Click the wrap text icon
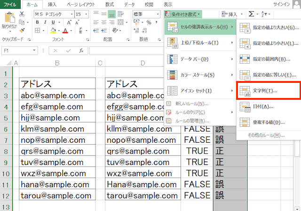Viewport: 301px width, 211px height. 120,14
